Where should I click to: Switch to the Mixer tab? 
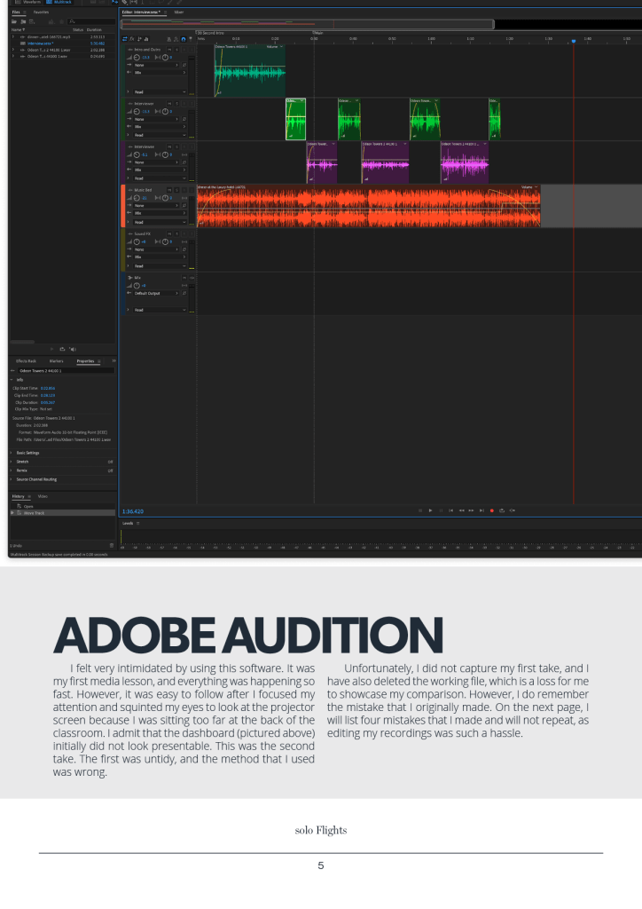pos(178,12)
